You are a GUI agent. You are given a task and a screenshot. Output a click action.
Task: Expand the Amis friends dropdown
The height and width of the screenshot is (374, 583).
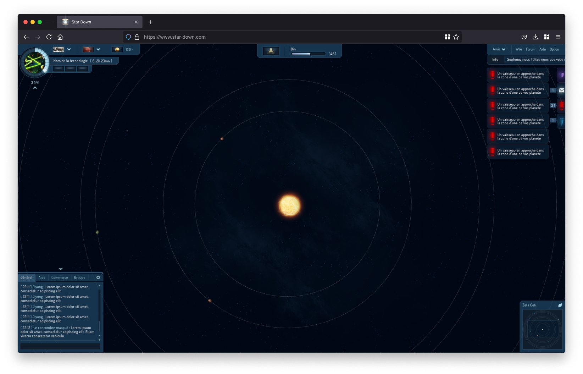[499, 49]
